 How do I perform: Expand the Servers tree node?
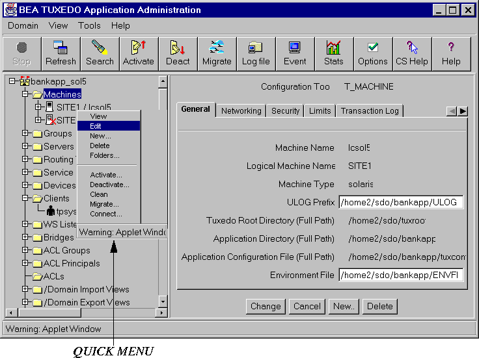tap(25, 146)
